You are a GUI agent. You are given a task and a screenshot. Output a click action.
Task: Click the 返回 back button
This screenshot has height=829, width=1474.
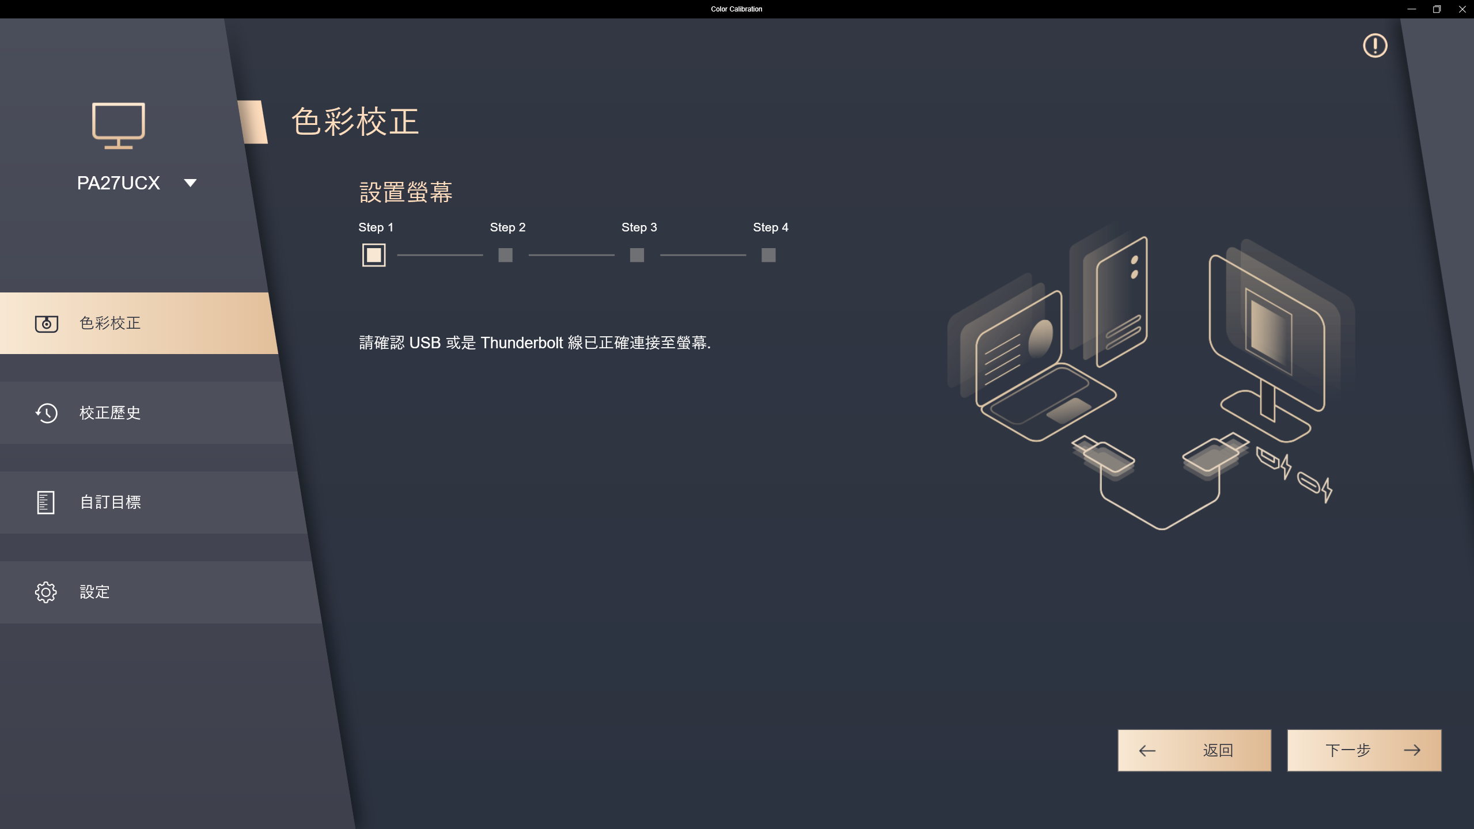[1194, 751]
